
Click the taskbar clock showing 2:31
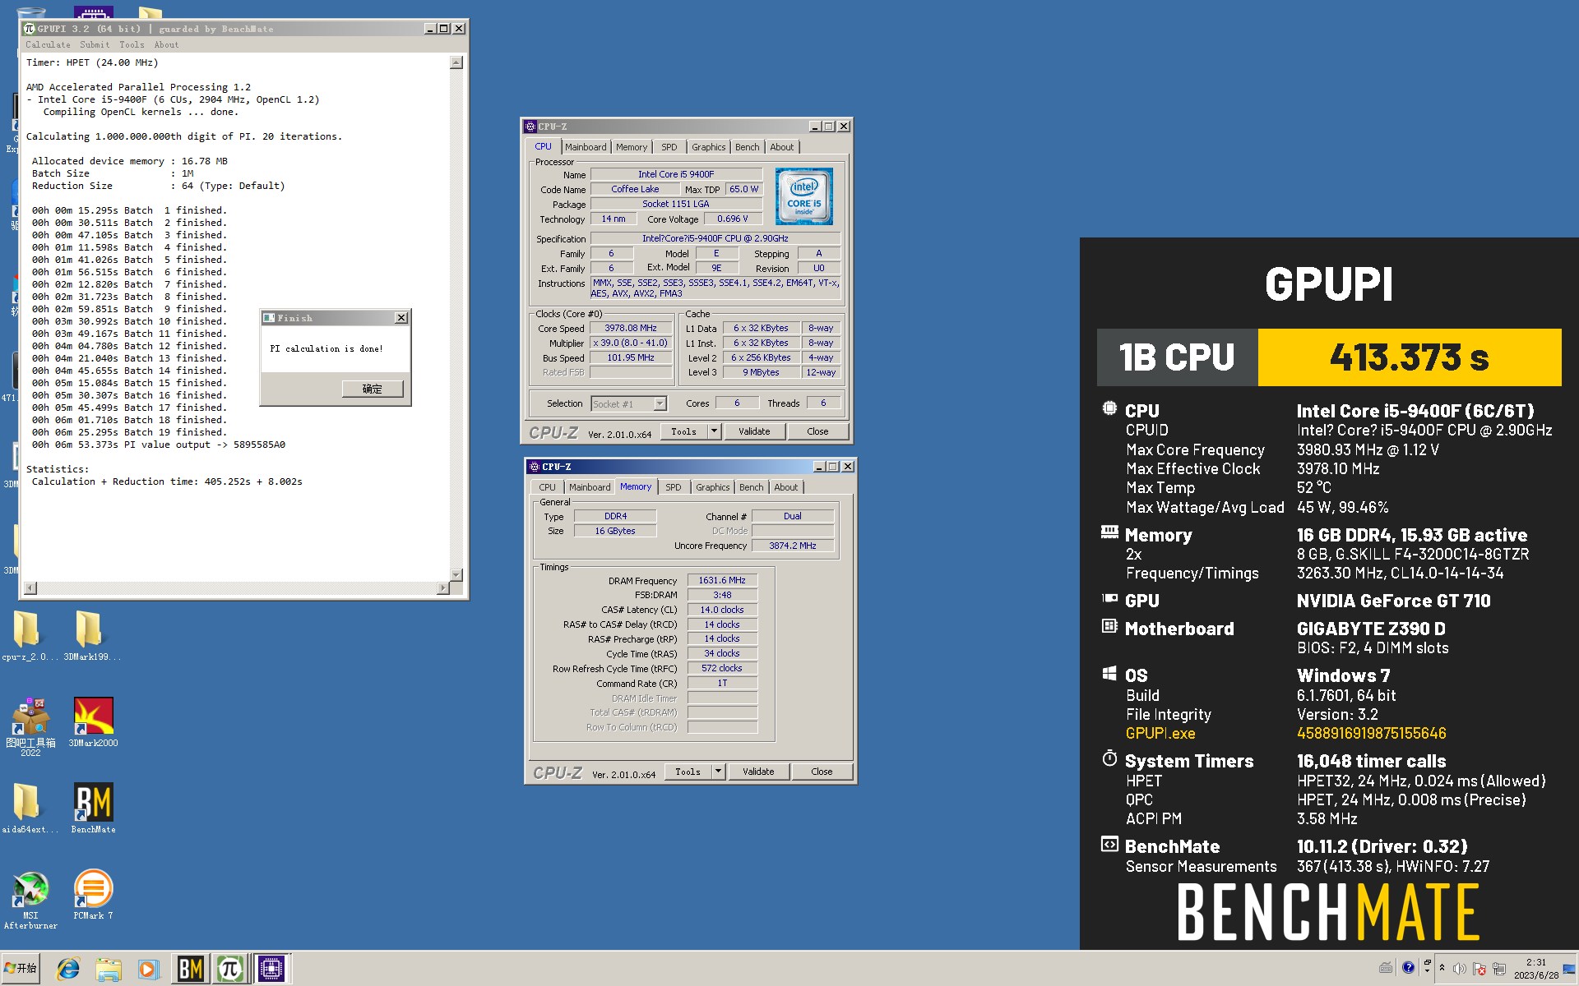click(x=1535, y=969)
